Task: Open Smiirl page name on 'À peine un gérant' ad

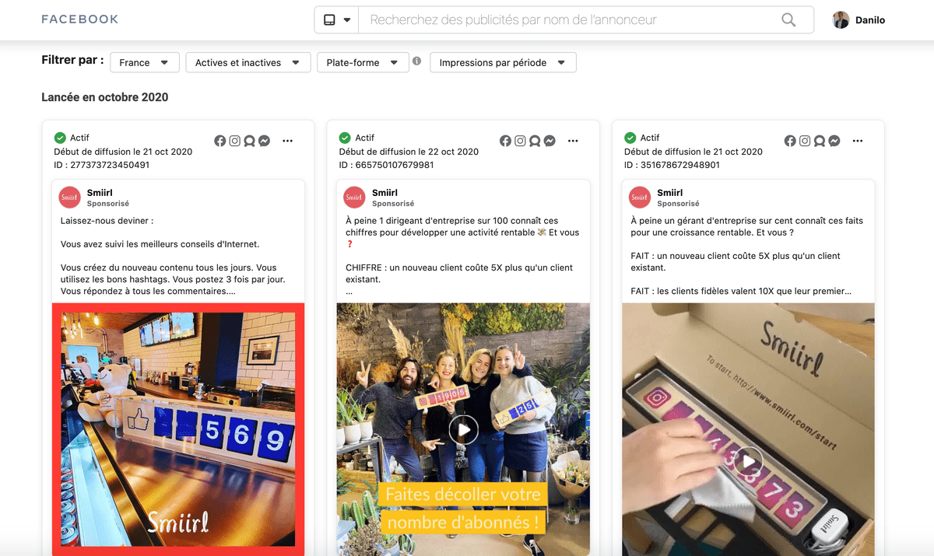Action: [x=669, y=192]
